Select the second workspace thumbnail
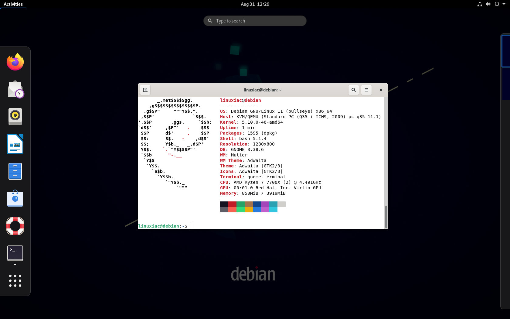Image resolution: width=510 pixels, height=319 pixels. pyautogui.click(x=506, y=84)
